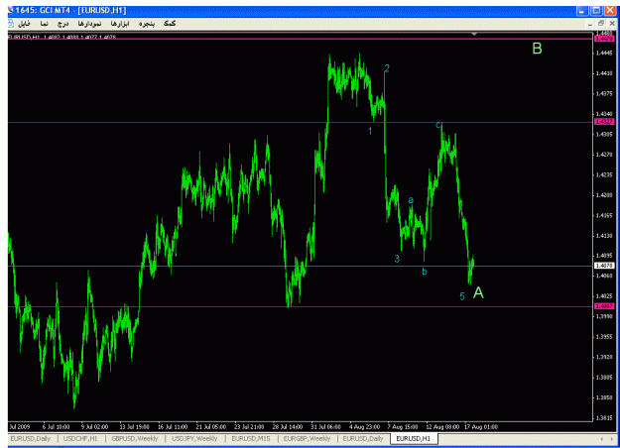Image resolution: width=620 pixels, height=448 pixels.
Task: Select the active EURUSD,H1 chart tab
Action: 414,438
